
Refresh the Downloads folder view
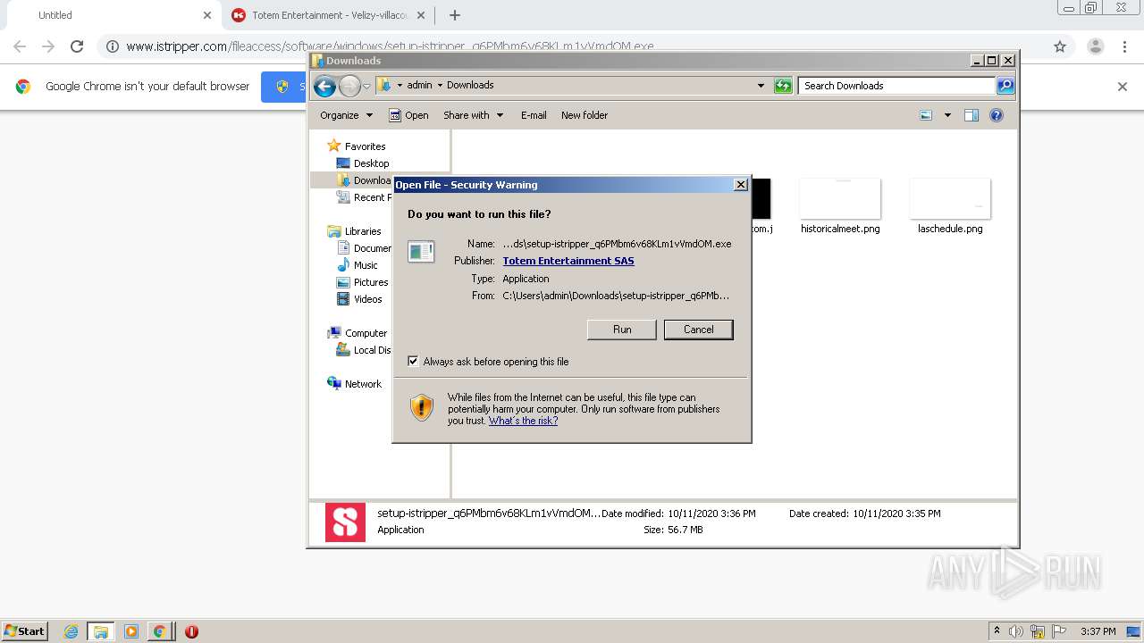(783, 86)
